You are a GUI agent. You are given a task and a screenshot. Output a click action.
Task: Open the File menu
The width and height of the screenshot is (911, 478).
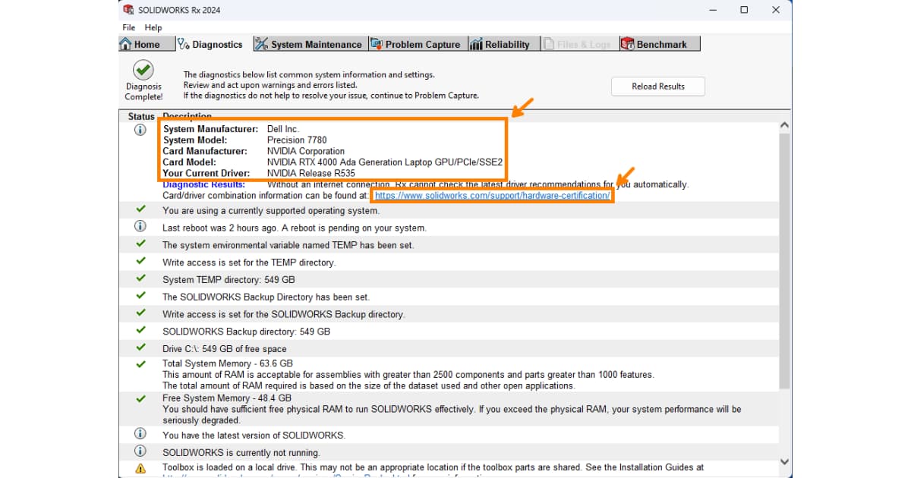point(128,27)
